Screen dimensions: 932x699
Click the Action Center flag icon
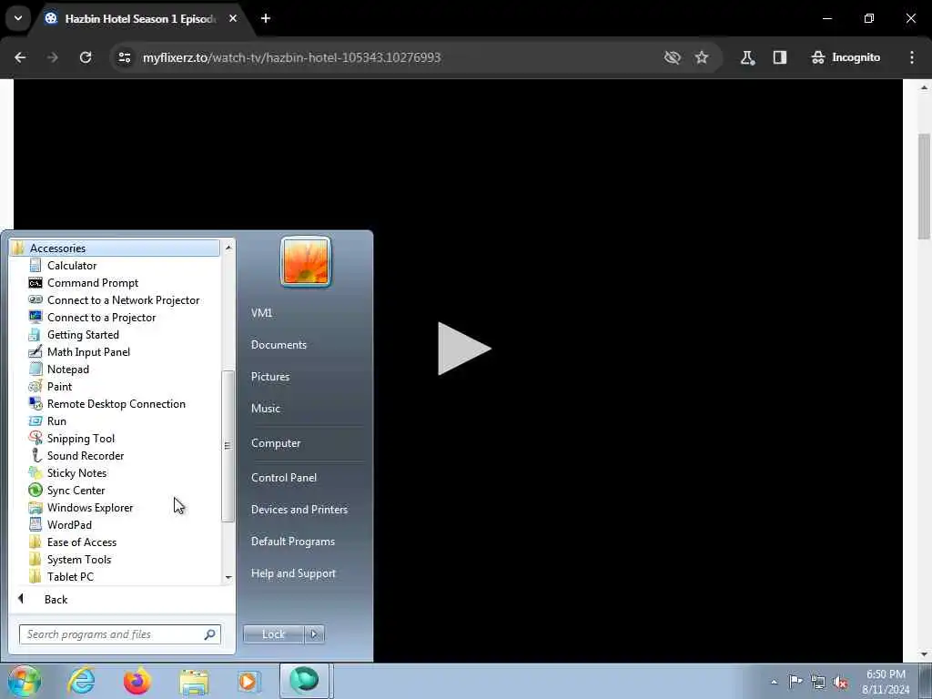(795, 681)
